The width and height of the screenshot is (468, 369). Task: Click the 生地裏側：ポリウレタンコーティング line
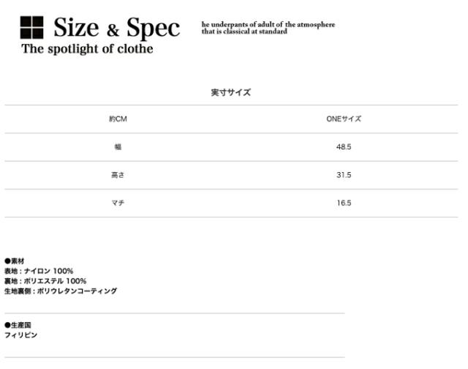[x=61, y=291]
